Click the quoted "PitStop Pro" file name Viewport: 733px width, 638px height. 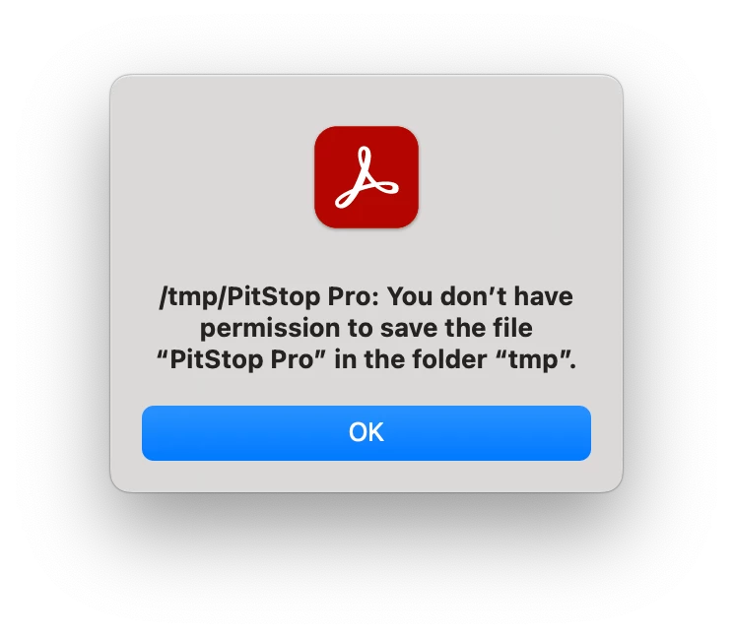click(240, 359)
